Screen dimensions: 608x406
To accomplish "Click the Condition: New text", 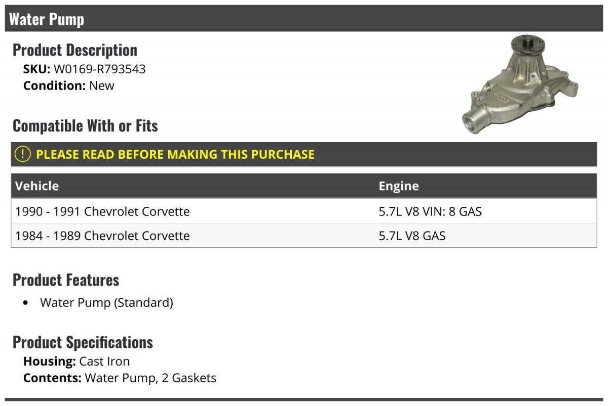I will (69, 85).
